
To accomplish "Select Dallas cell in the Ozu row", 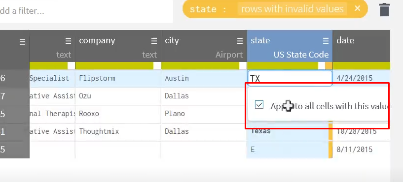I will coord(203,96).
